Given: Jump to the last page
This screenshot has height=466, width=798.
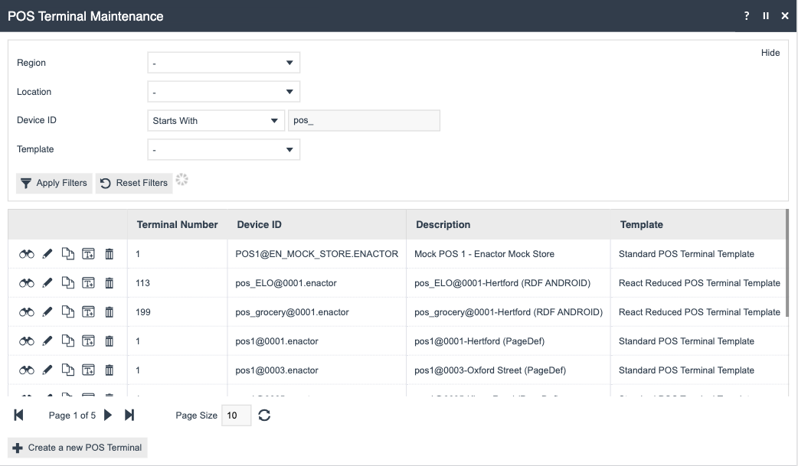Looking at the screenshot, I should [129, 415].
